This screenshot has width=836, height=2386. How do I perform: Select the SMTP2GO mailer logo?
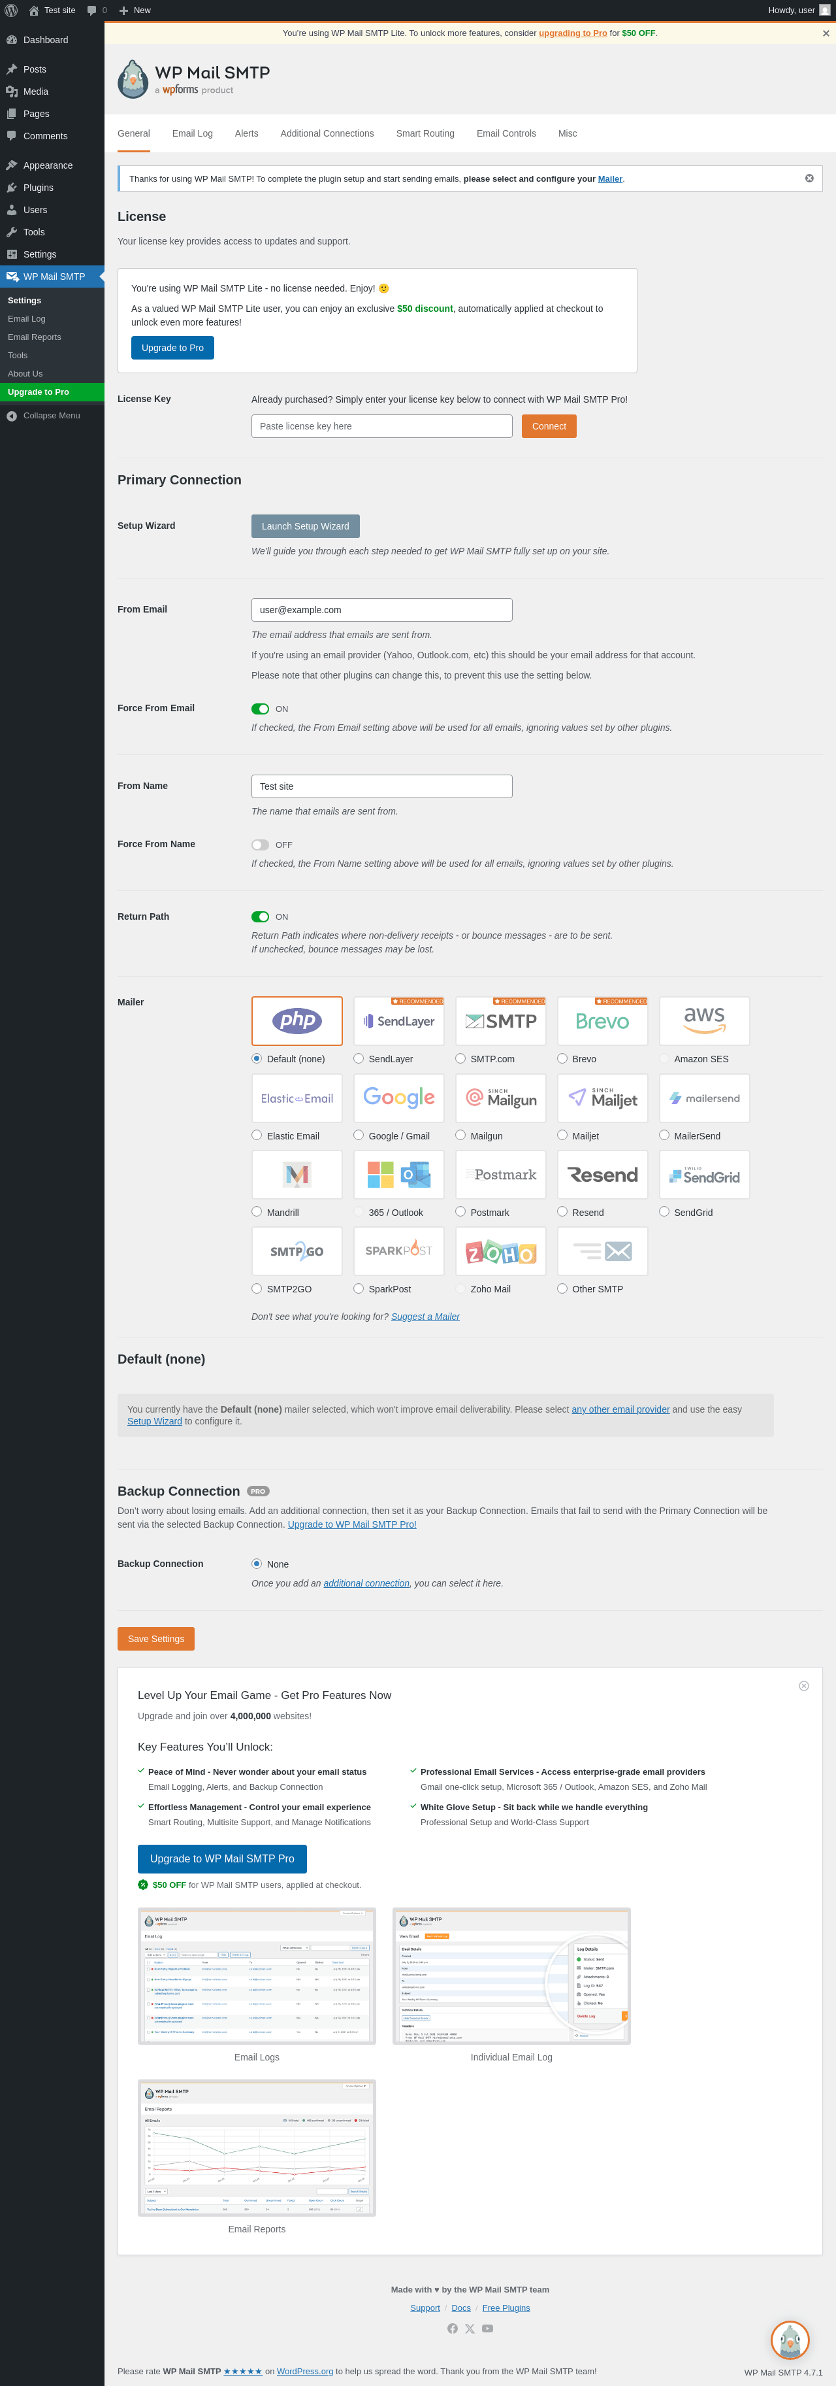coord(297,1251)
